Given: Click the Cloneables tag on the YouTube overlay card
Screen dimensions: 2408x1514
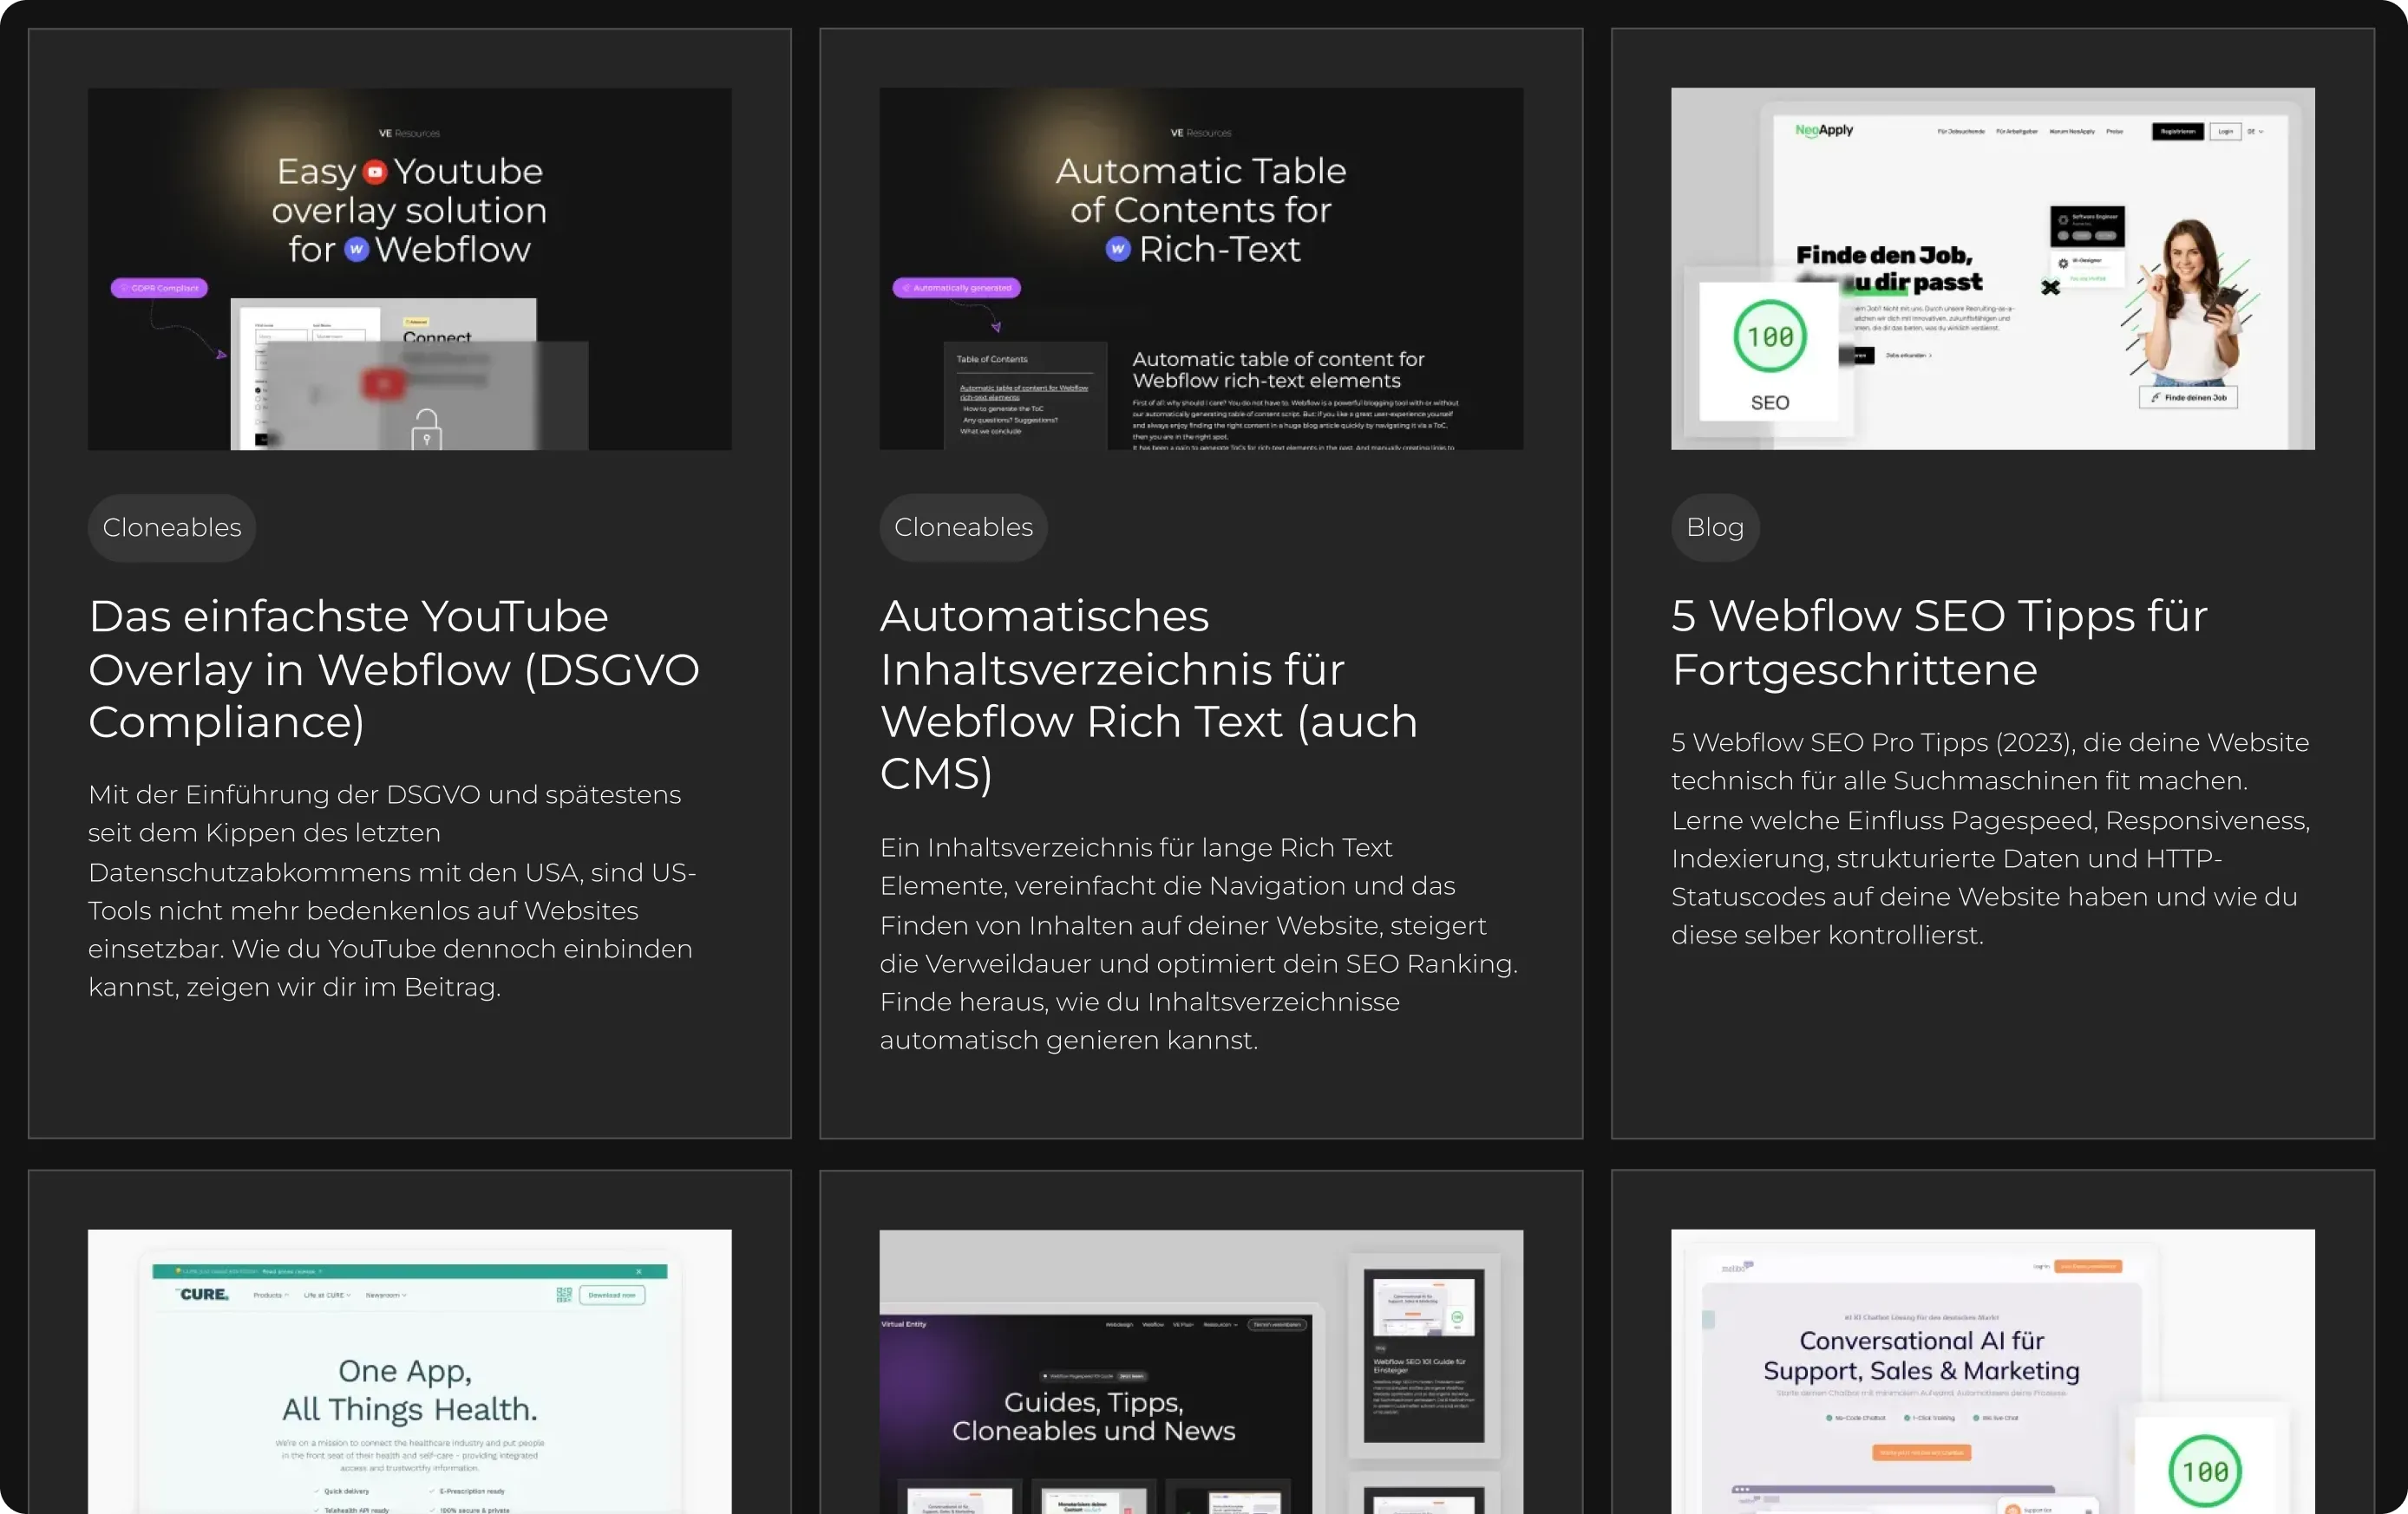Looking at the screenshot, I should (172, 528).
